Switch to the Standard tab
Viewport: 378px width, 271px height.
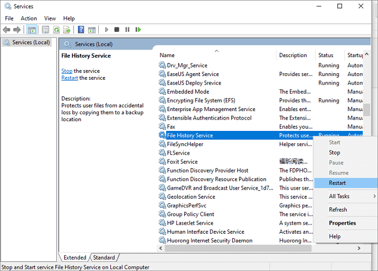pyautogui.click(x=105, y=258)
